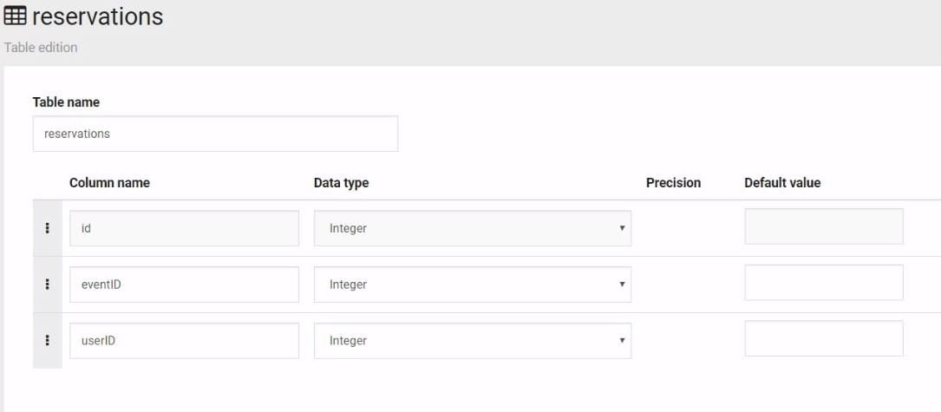Focus the eventID Default value field

(823, 283)
